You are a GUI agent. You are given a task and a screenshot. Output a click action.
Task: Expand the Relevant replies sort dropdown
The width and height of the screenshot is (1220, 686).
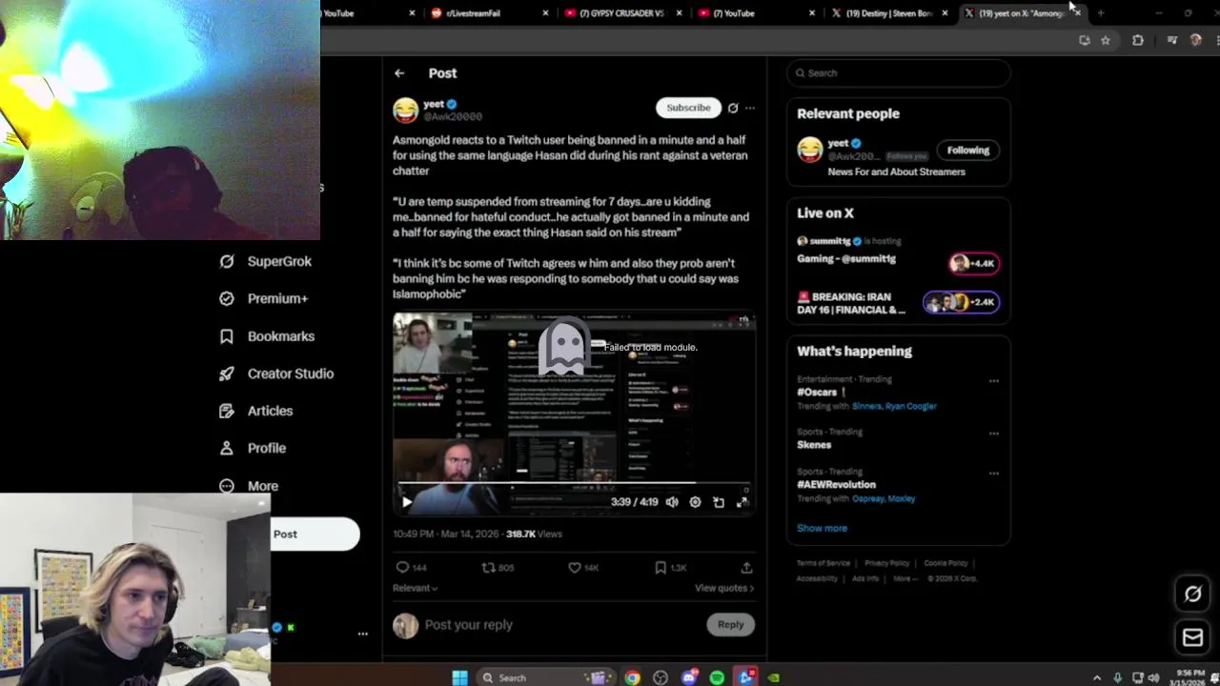pos(416,588)
